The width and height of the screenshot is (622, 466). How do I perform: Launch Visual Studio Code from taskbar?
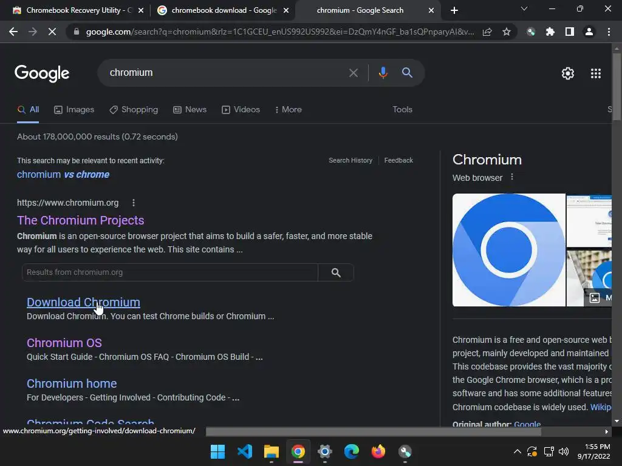pos(244,451)
